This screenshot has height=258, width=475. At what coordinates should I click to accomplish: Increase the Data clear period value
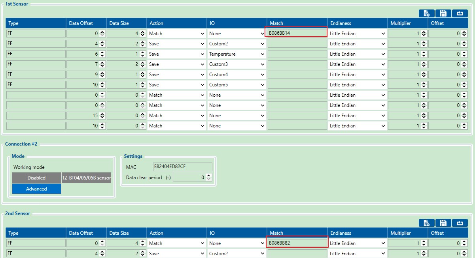click(209, 176)
